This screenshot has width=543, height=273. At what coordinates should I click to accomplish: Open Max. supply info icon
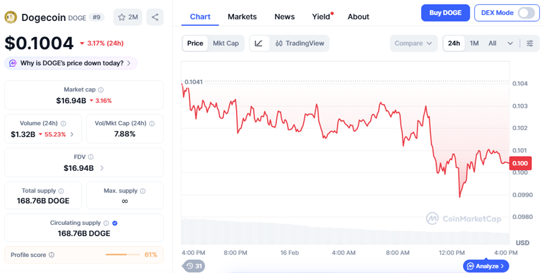pos(143,191)
